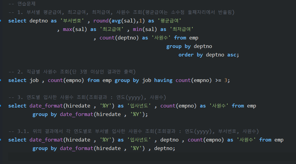The height and width of the screenshot is (164, 296).
Task: Click the 'order' keyword
Action: point(186,55)
